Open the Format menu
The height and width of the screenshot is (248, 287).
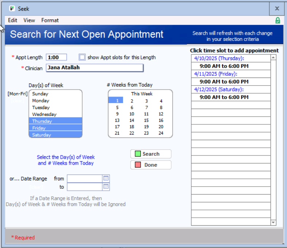coord(50,20)
